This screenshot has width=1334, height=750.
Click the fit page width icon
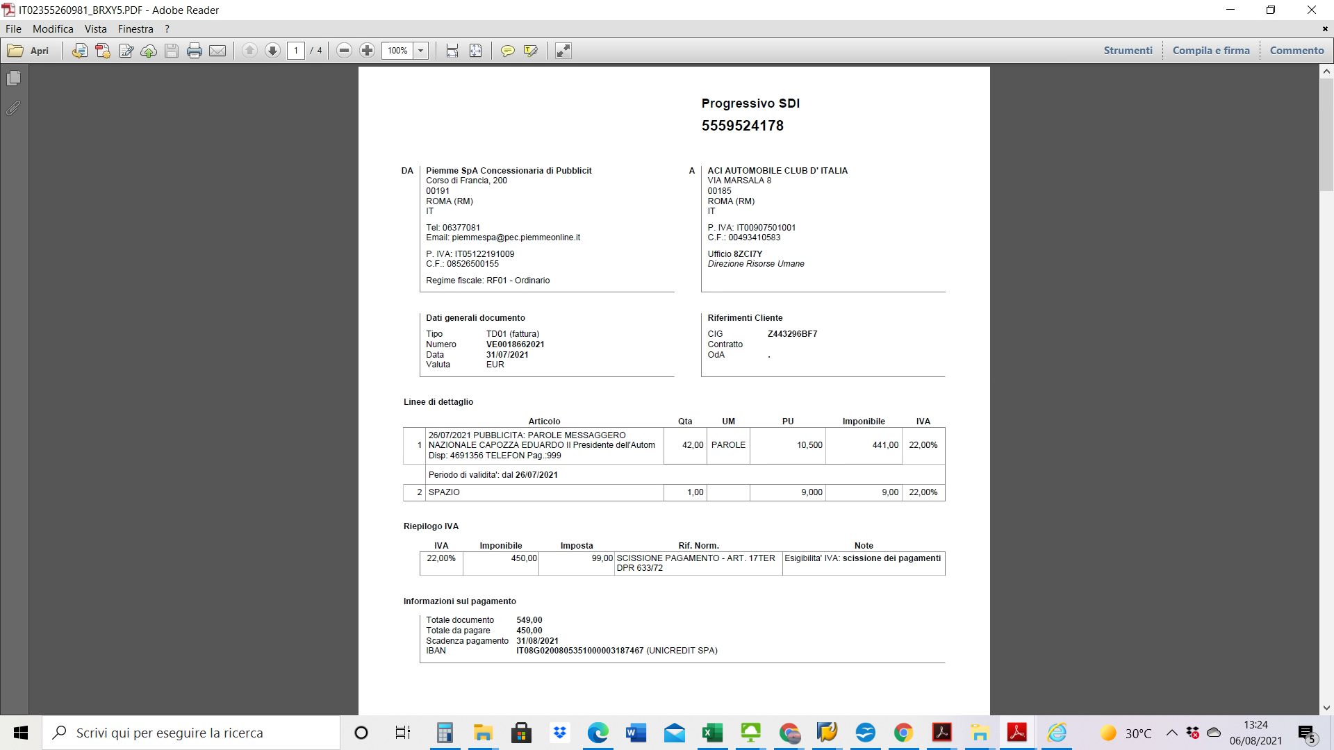[x=452, y=51]
